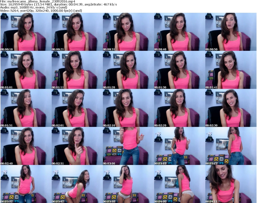This screenshot has width=257, height=203.
Task: Select the thumbnail at 00:00:31
Action: 128,32
